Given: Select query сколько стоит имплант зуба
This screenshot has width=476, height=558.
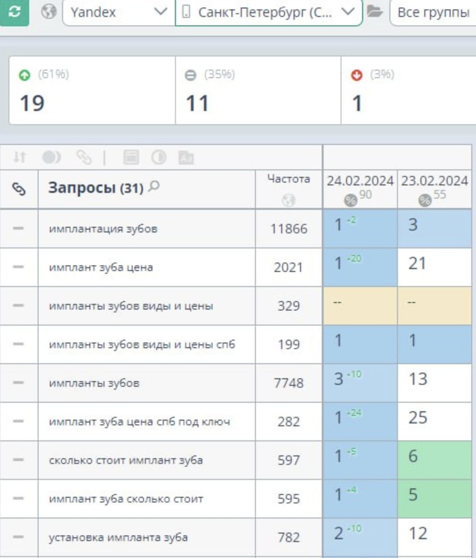Looking at the screenshot, I should point(126,460).
